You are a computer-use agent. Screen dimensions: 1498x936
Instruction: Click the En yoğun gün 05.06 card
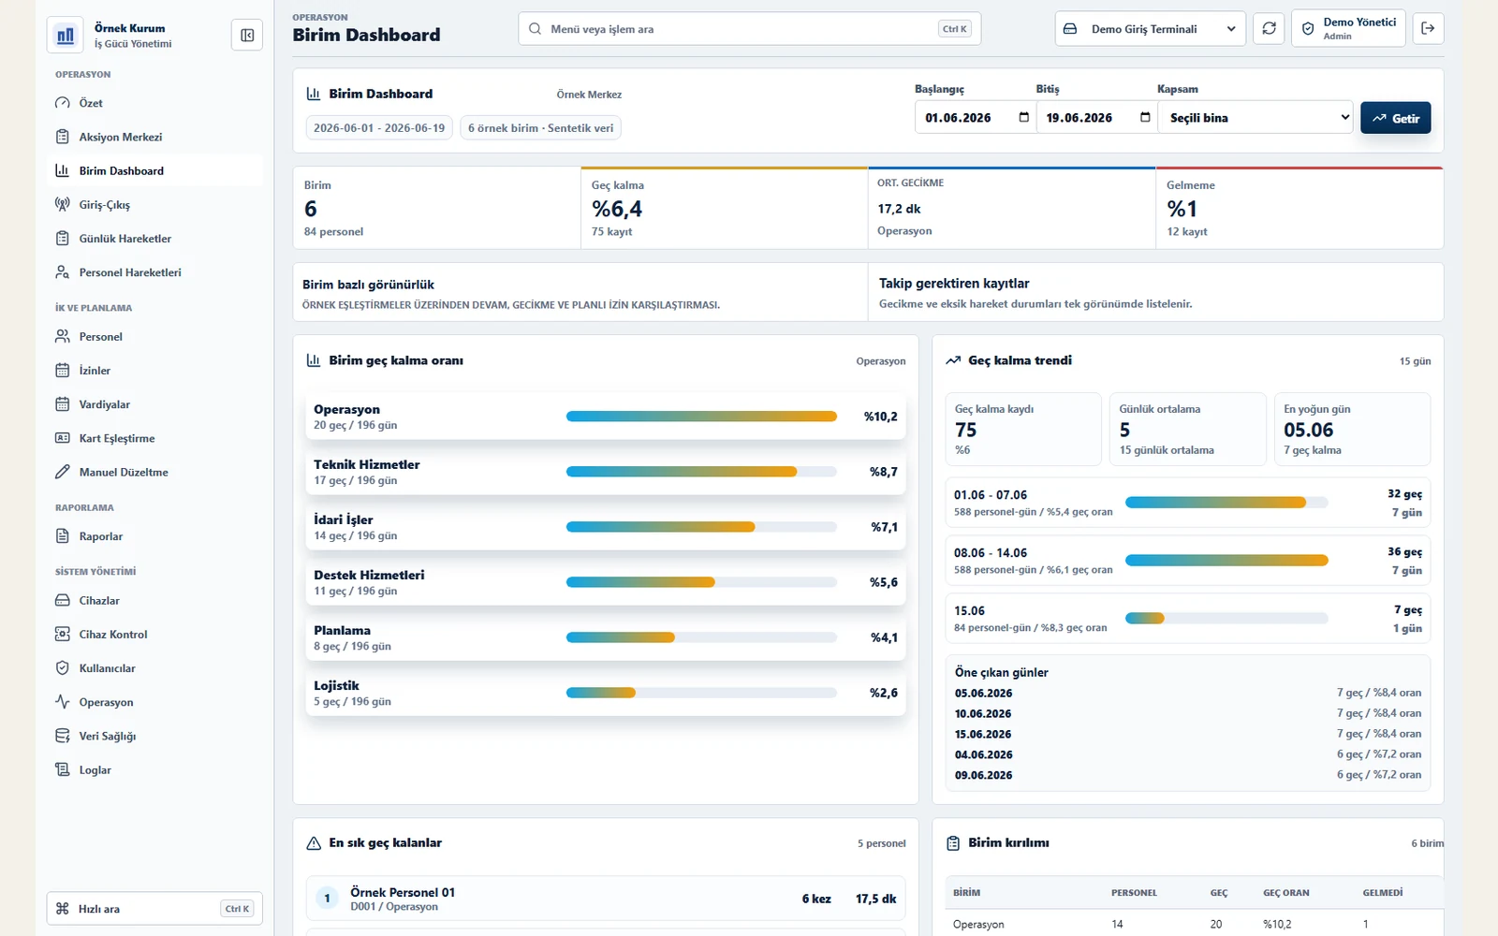pos(1353,430)
